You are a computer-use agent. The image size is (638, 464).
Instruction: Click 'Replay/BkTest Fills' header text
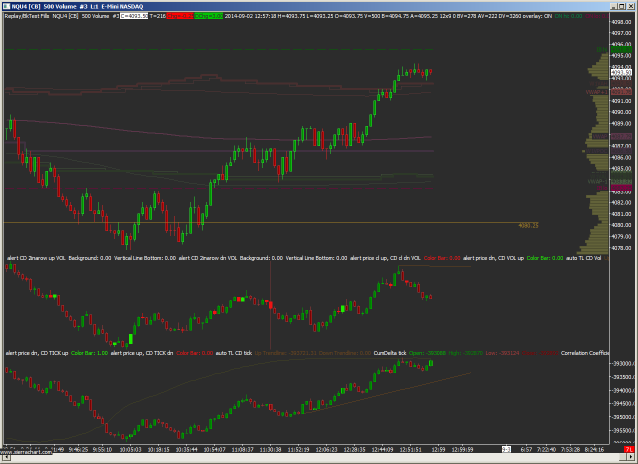(26, 16)
